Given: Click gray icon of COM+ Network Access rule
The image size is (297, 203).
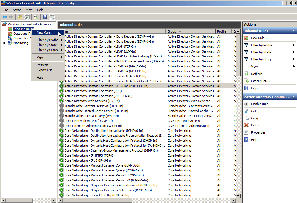Looking at the screenshot, I should (x=62, y=120).
